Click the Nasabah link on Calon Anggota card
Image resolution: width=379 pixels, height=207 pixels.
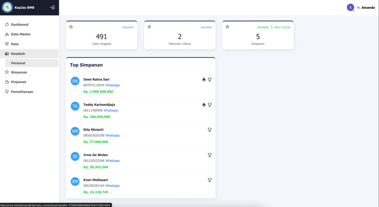click(x=128, y=27)
